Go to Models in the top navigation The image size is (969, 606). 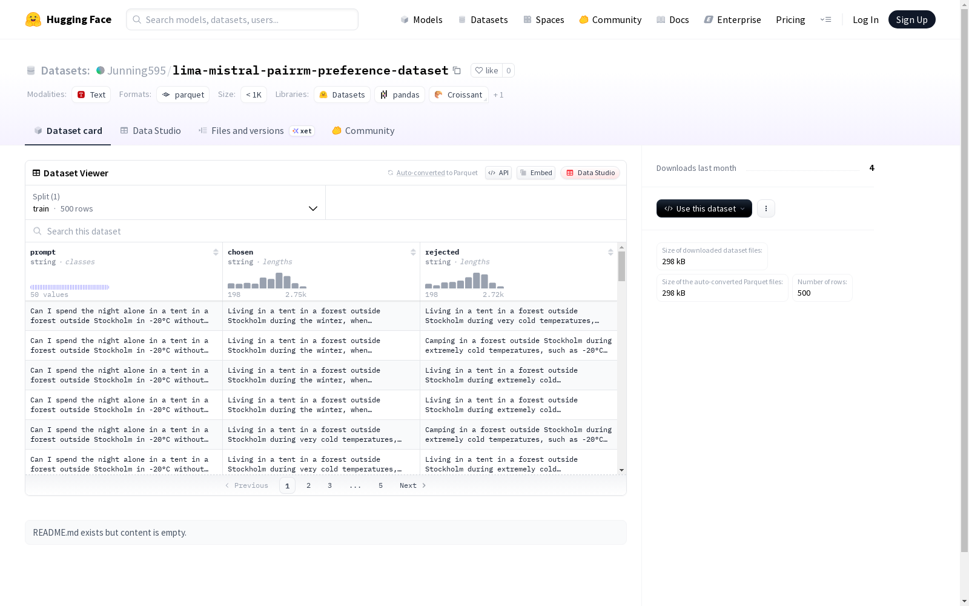422,19
